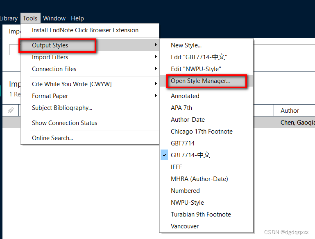Expand the Connection Files submenu

pos(90,69)
